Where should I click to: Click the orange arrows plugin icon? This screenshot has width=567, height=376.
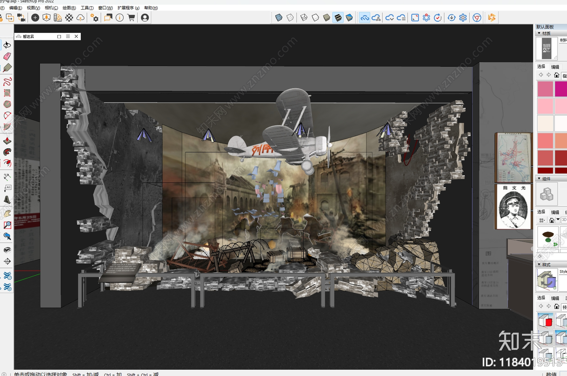[x=492, y=17]
